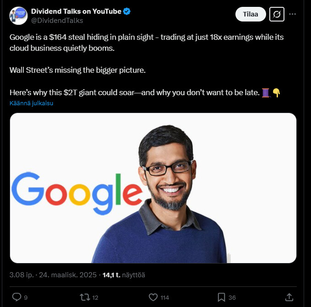This screenshot has height=307, width=311.
Task: Like the post with heart icon
Action: click(153, 297)
